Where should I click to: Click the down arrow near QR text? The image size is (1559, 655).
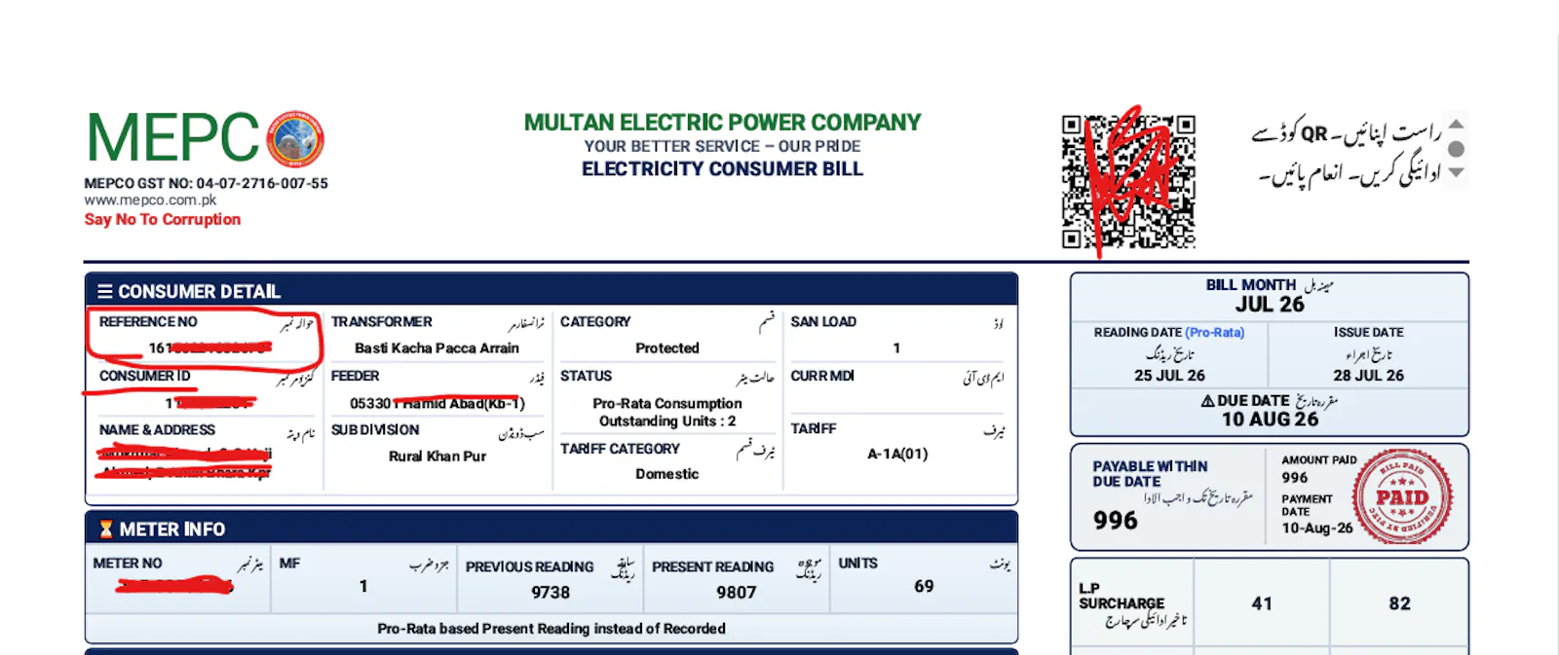tap(1456, 172)
